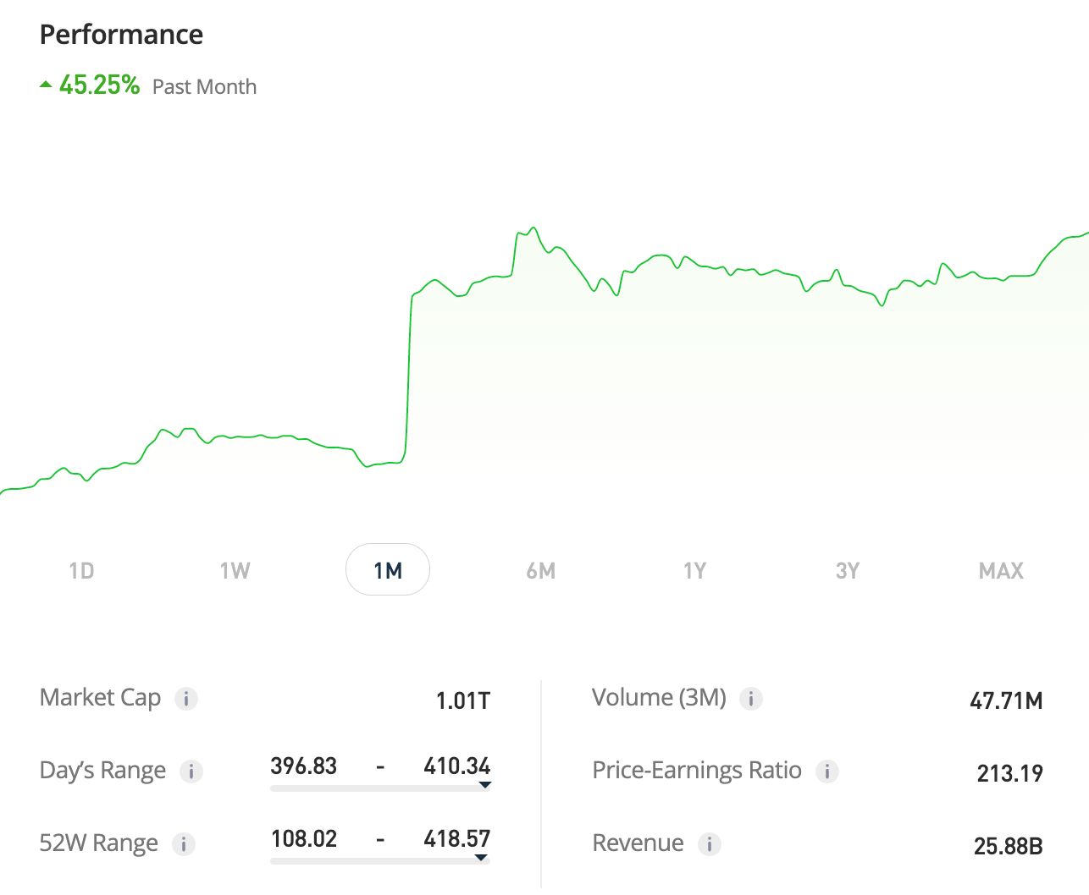Open the Price-Earnings Ratio info icon

(x=827, y=771)
